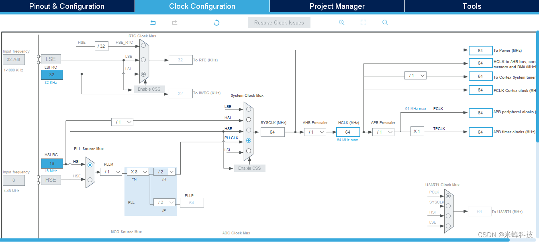Click To Cortex System timer value box

480,76
